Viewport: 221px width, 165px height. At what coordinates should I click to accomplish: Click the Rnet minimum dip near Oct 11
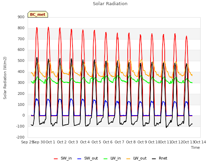tap(166, 127)
